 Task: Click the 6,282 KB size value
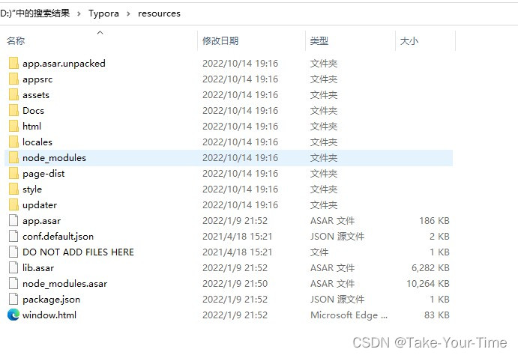(x=430, y=268)
